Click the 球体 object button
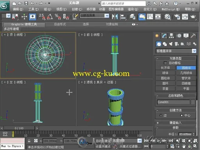This screenshot has width=200, height=150. [165, 73]
